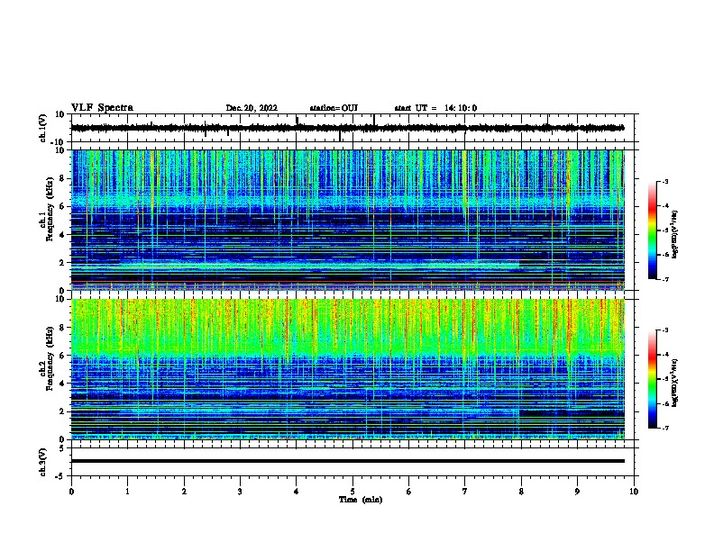The height and width of the screenshot is (551, 714).
Task: Click the ch.3 voltage trace line
Action: pos(348,461)
